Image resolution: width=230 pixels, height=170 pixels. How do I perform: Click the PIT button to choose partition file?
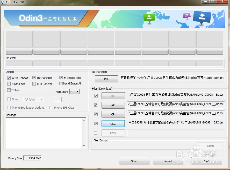tap(106, 79)
